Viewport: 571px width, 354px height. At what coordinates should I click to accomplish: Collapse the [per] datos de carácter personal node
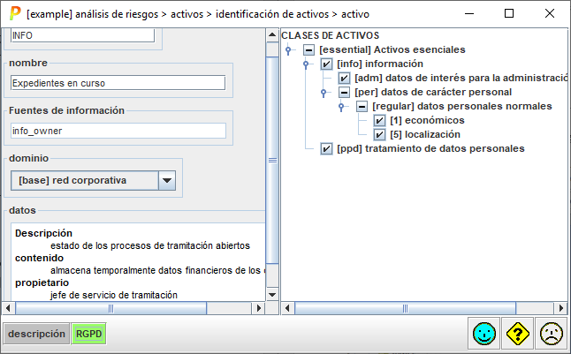click(x=344, y=92)
